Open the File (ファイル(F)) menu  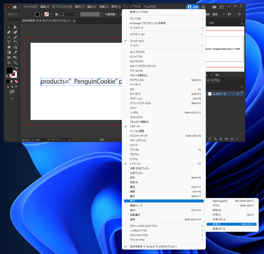[x=30, y=7]
